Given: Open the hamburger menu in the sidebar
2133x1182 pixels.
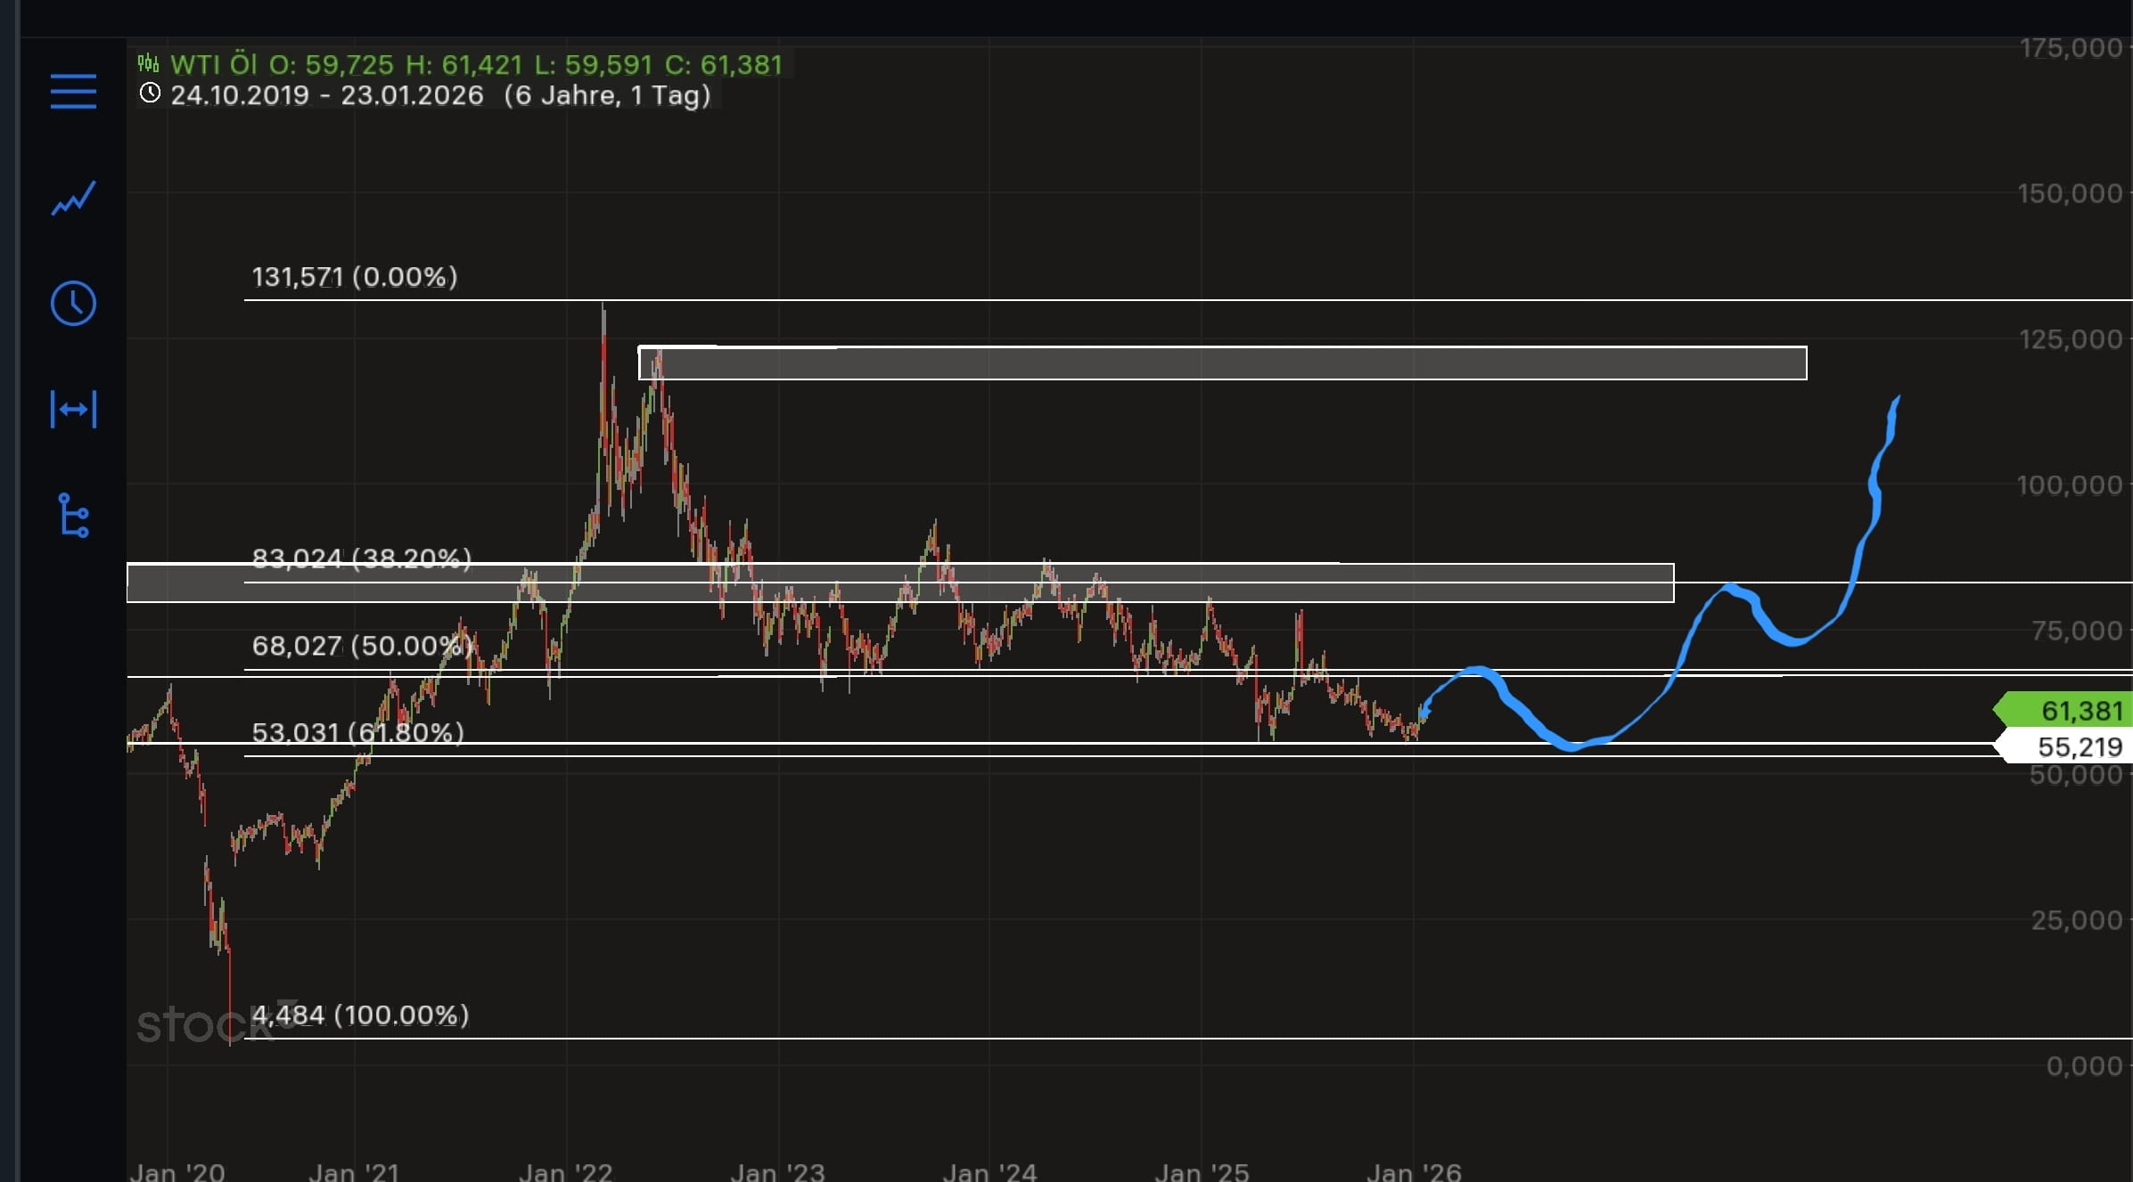Looking at the screenshot, I should pyautogui.click(x=73, y=92).
